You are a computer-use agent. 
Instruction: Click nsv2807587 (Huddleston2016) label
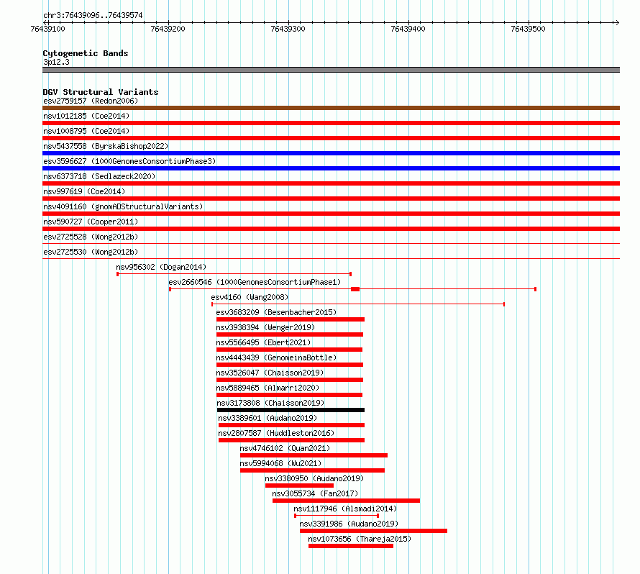pos(276,433)
